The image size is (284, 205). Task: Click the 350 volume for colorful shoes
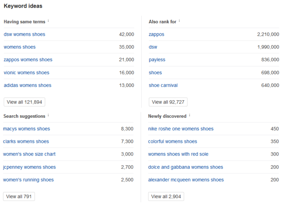tap(275, 142)
